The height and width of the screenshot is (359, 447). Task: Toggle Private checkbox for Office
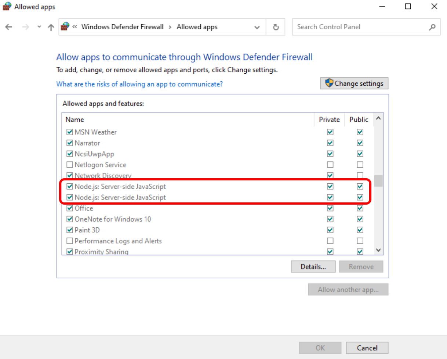[x=330, y=208]
